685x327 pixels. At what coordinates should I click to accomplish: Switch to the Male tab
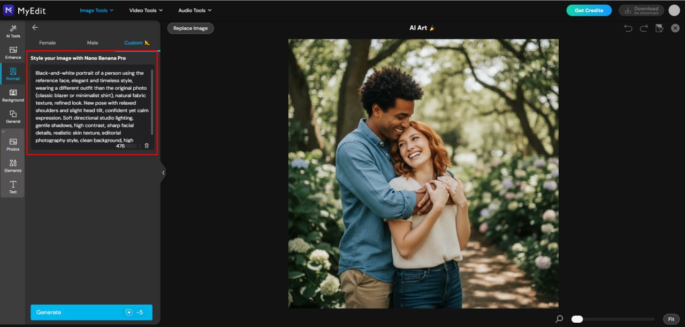point(92,42)
